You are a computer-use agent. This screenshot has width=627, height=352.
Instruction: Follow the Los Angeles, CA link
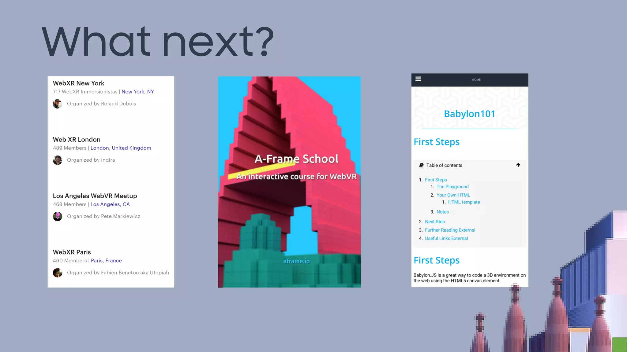(x=110, y=204)
